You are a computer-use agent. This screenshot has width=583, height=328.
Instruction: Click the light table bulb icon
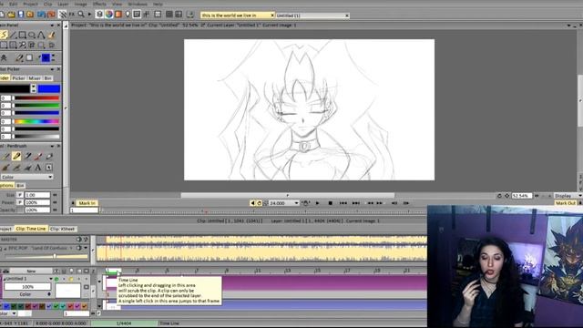128,15
